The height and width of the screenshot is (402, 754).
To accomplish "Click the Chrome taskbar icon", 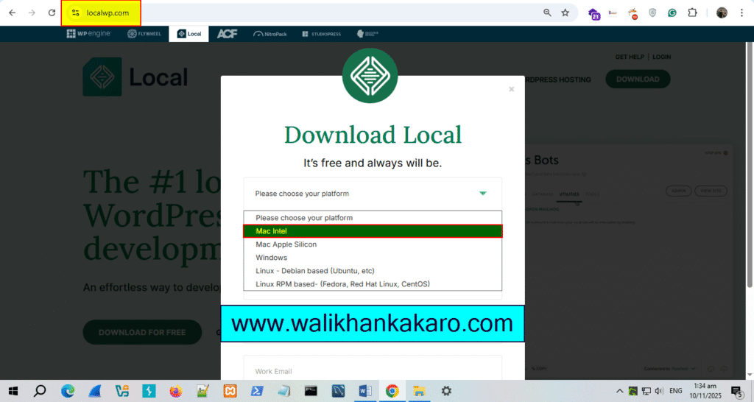I will pyautogui.click(x=392, y=391).
